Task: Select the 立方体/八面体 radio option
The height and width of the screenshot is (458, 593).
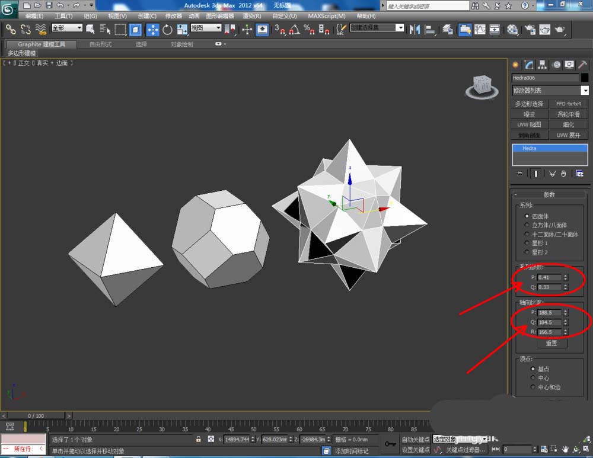Action: pos(526,225)
